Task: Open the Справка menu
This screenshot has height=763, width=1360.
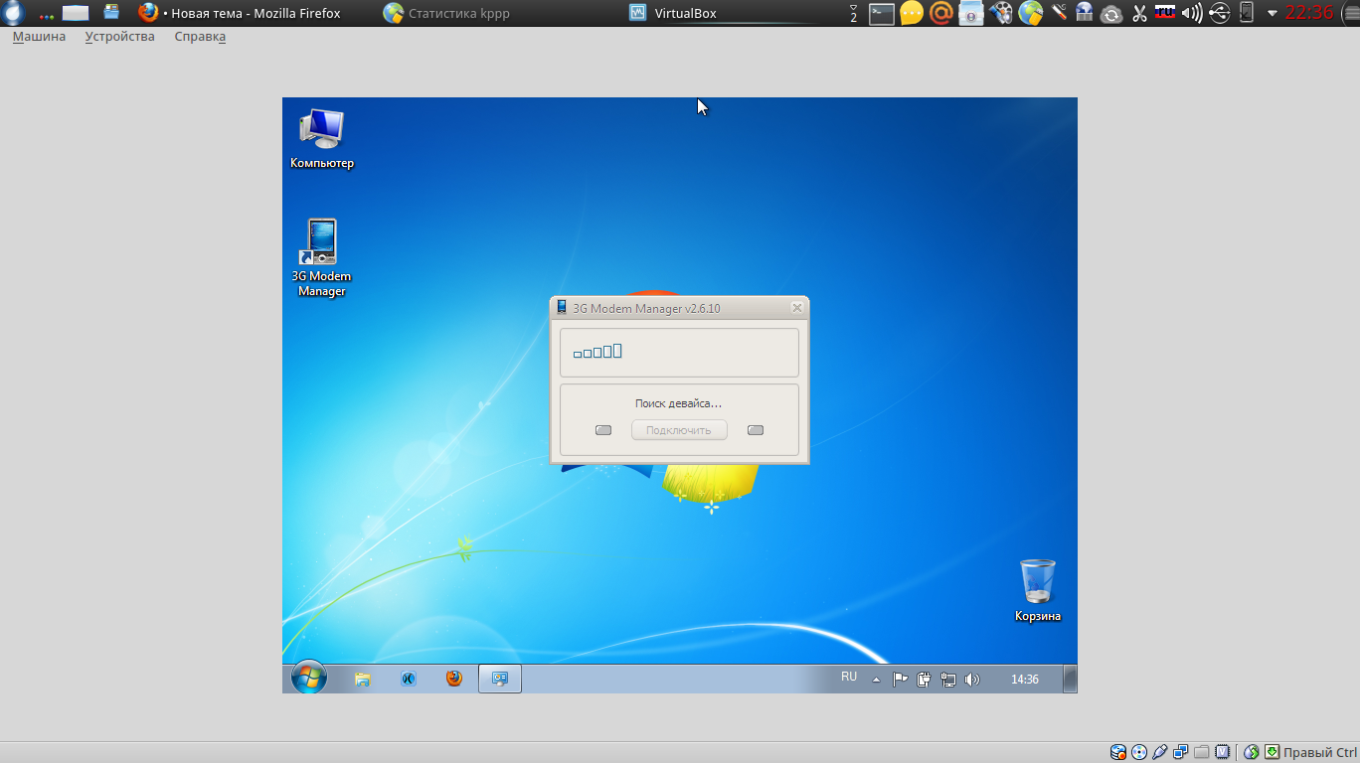Action: (x=200, y=37)
